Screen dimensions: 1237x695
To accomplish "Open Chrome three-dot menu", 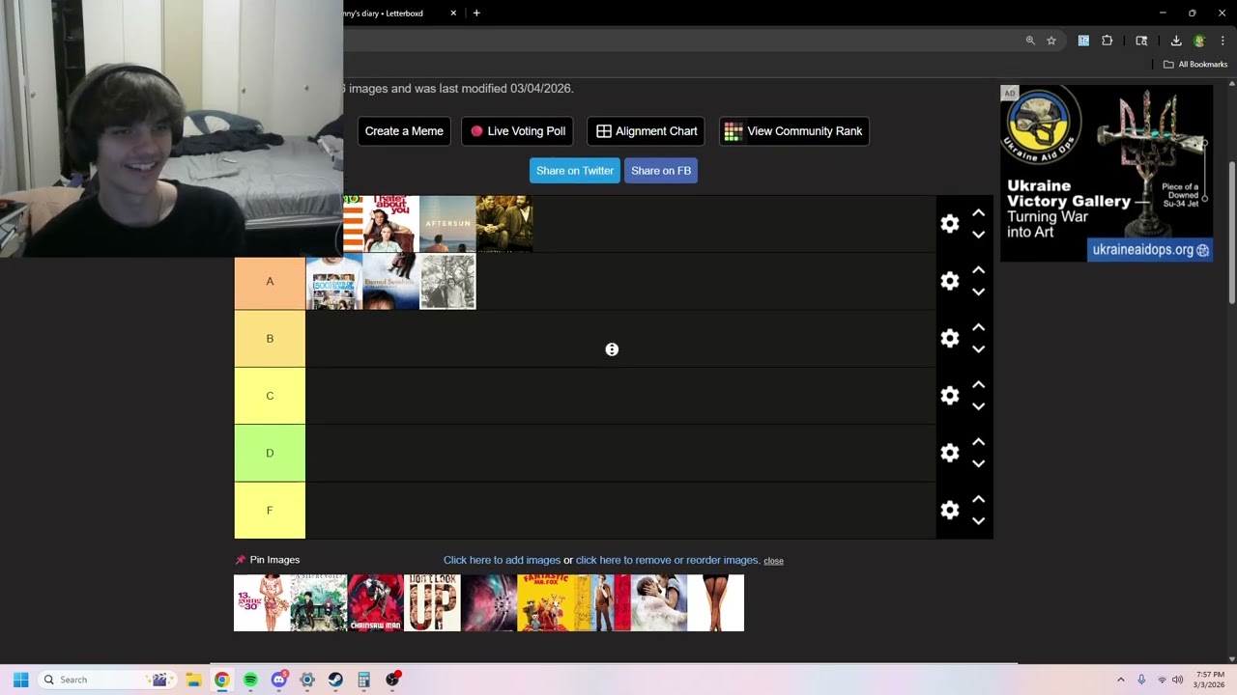I will (1223, 41).
